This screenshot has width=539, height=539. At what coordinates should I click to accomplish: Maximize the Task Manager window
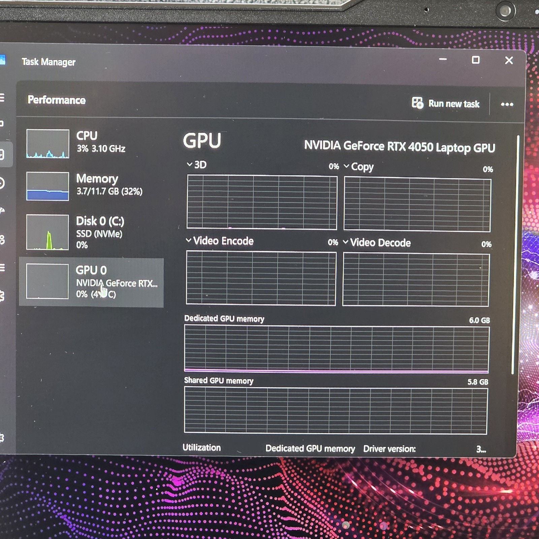(x=476, y=60)
